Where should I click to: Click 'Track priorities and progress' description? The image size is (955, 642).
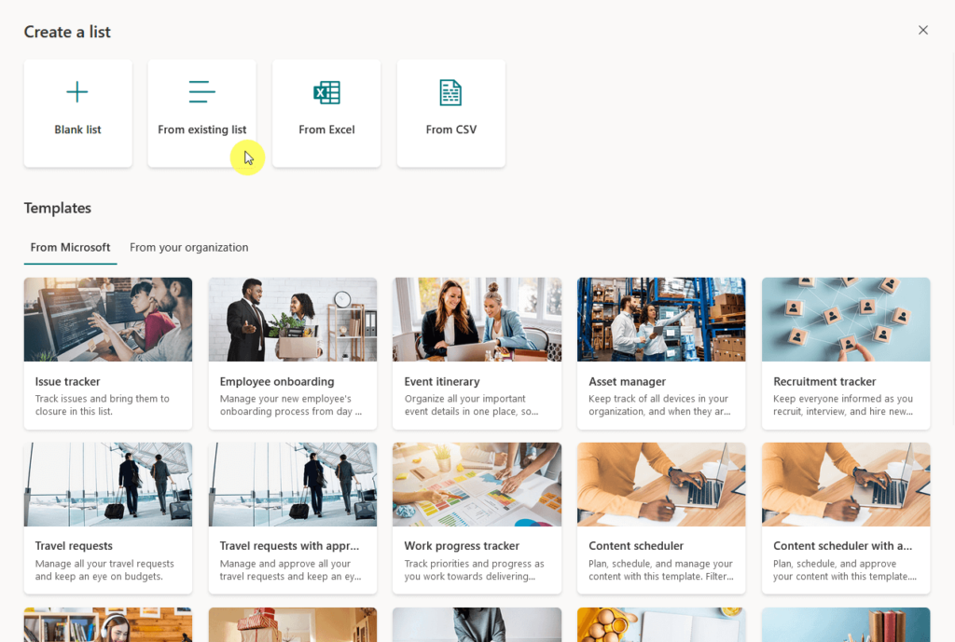click(x=475, y=569)
